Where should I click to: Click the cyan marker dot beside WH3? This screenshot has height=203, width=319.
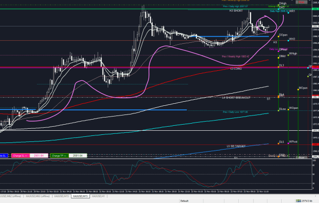pos(288,41)
